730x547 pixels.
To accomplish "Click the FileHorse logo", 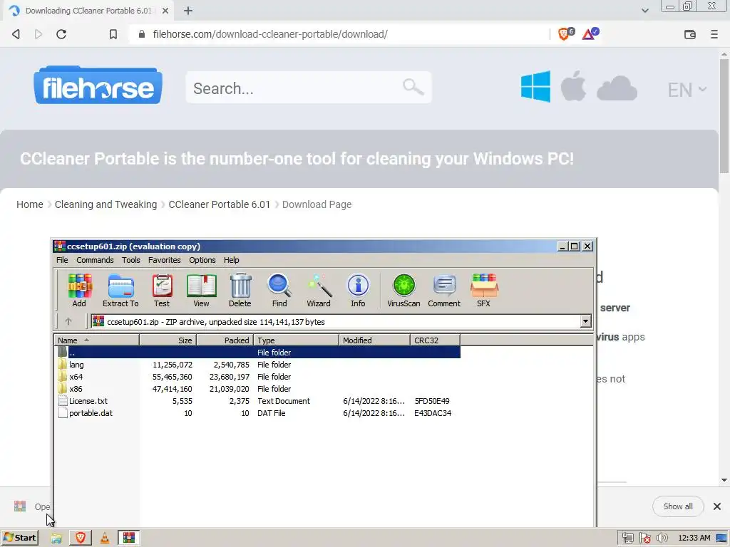I will (98, 85).
